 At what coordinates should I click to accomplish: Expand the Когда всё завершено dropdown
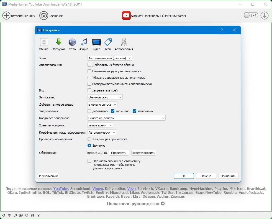pos(127,118)
